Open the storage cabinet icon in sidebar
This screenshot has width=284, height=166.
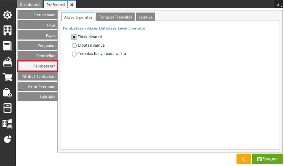pos(7,108)
